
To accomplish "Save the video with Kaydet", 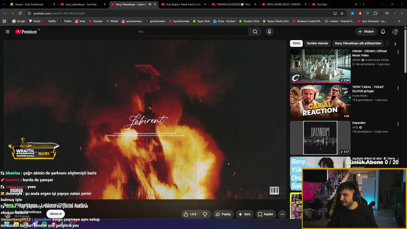I will click(x=266, y=214).
